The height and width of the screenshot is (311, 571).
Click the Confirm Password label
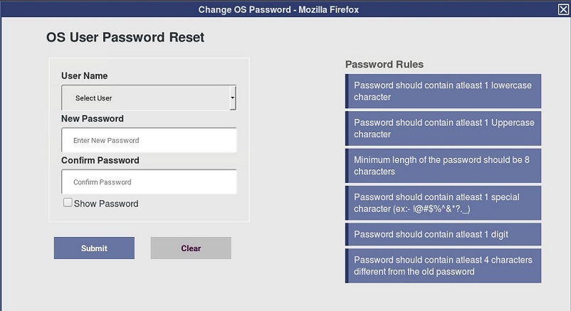point(100,161)
